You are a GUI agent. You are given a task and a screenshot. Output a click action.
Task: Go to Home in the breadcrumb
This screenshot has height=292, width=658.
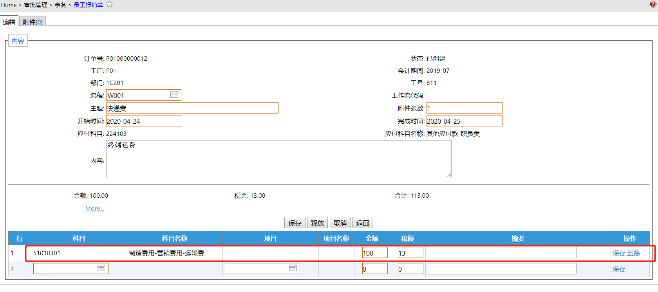point(9,5)
